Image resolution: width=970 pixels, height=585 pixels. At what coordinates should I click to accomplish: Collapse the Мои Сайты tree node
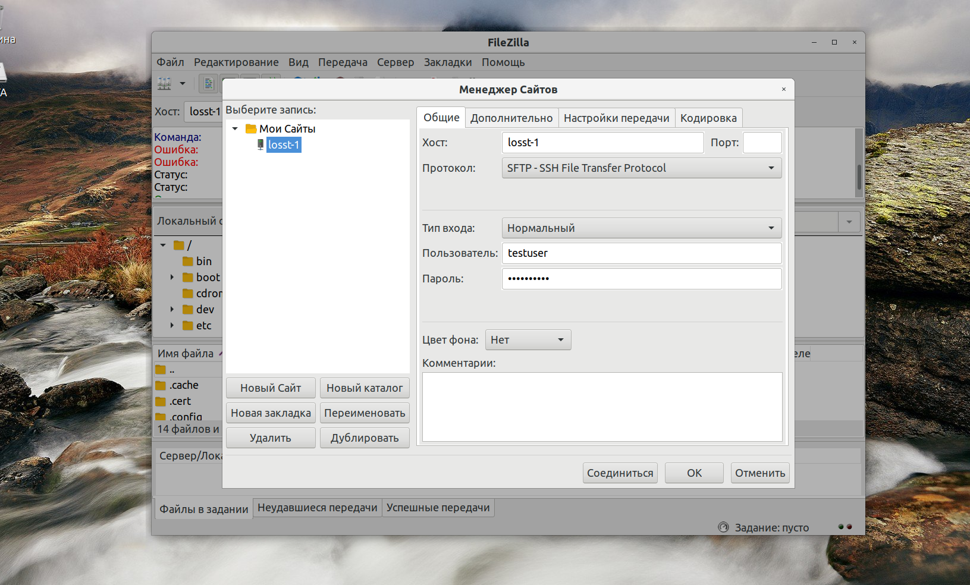coord(235,128)
